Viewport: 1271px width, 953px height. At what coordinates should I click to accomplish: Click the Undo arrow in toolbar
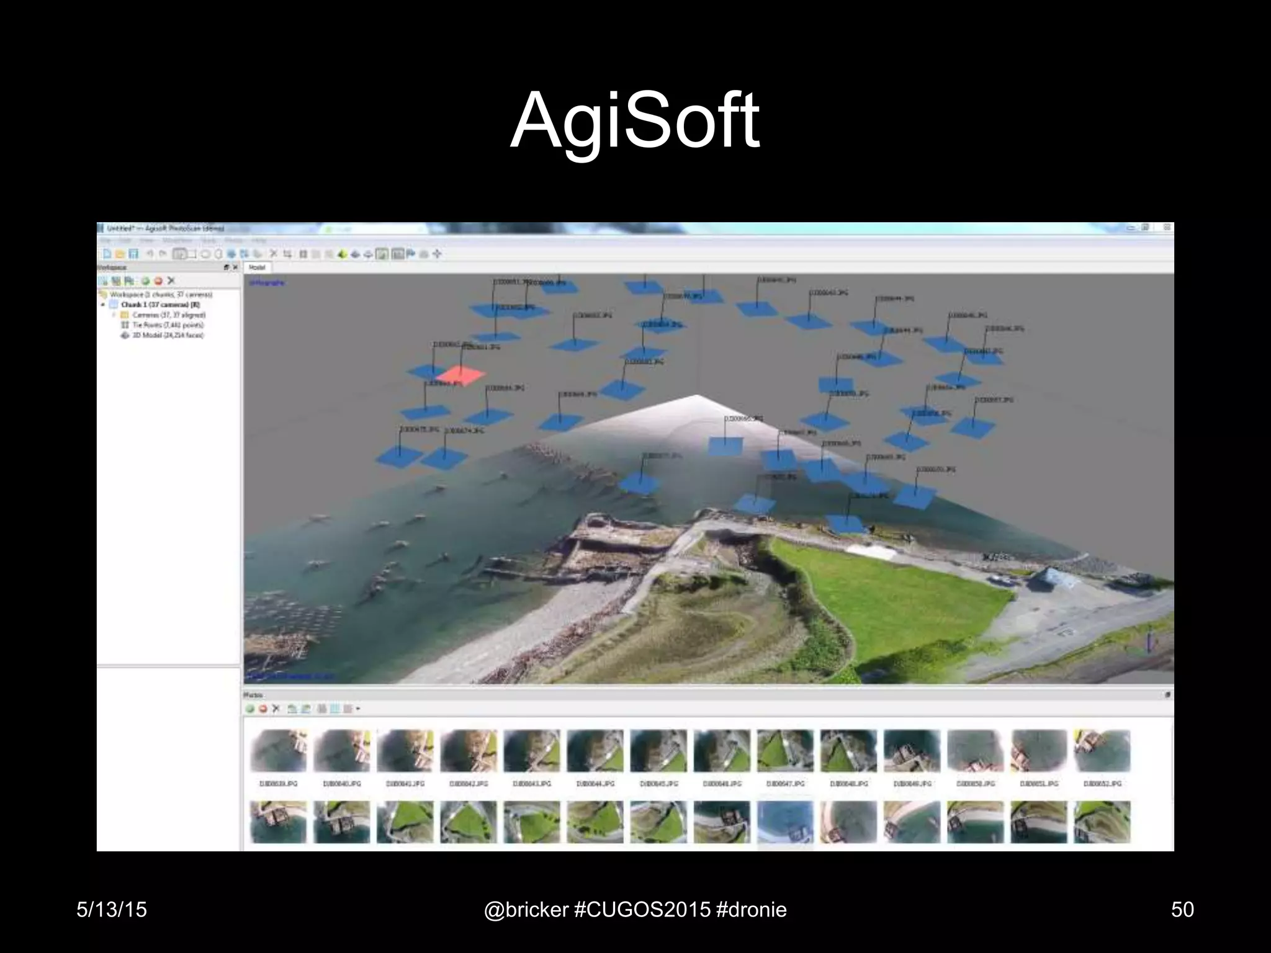(x=150, y=253)
